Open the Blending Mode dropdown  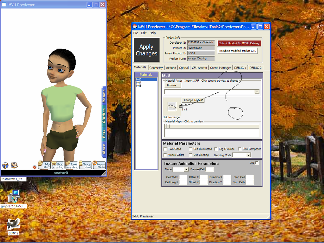249,155
